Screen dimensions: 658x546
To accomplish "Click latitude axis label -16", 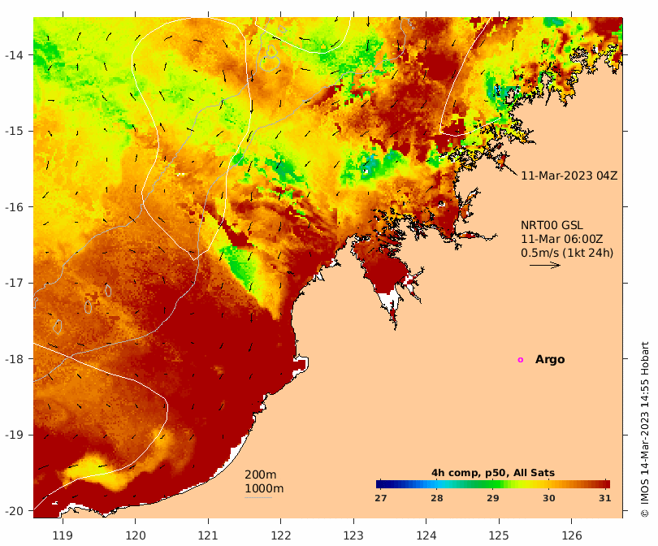I will pos(14,207).
